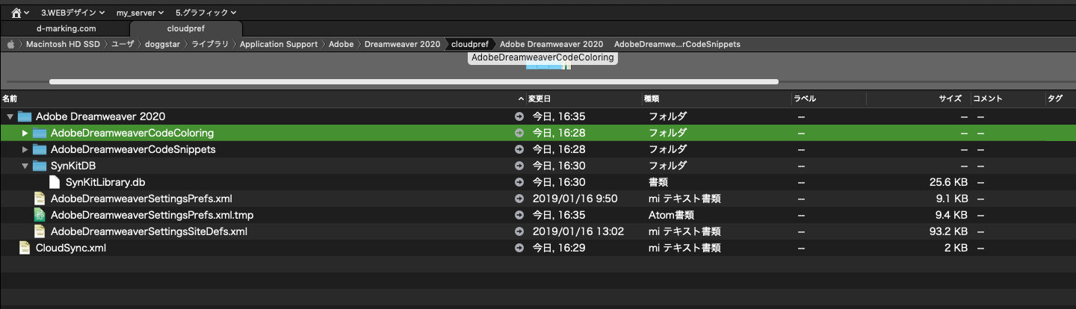Click the horizontal scrollbar thumb
The width and height of the screenshot is (1076, 309).
(x=414, y=81)
